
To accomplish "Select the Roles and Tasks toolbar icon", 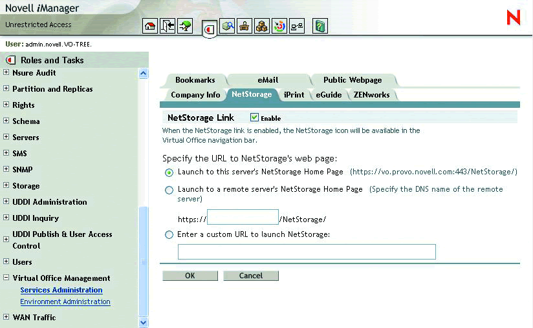I will tap(210, 30).
